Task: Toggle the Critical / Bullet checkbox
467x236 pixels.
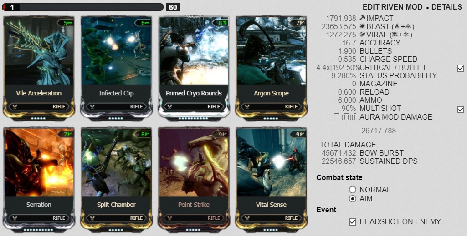Action: point(461,68)
